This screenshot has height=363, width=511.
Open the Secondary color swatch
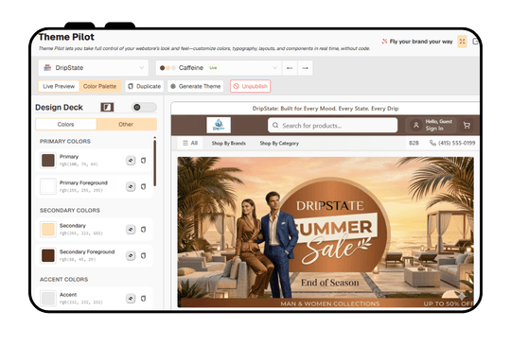[48, 230]
